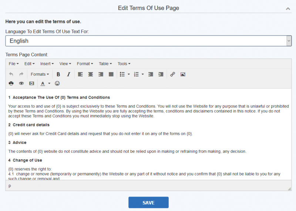Open the bullet list style arrow

click(129, 74)
